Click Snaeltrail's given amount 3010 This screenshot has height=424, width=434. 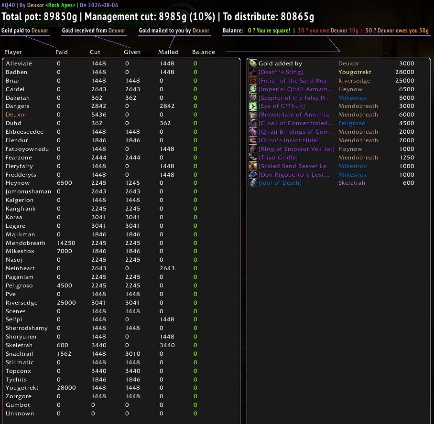pyautogui.click(x=133, y=354)
